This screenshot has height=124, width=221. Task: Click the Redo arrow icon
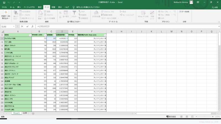[14, 2]
